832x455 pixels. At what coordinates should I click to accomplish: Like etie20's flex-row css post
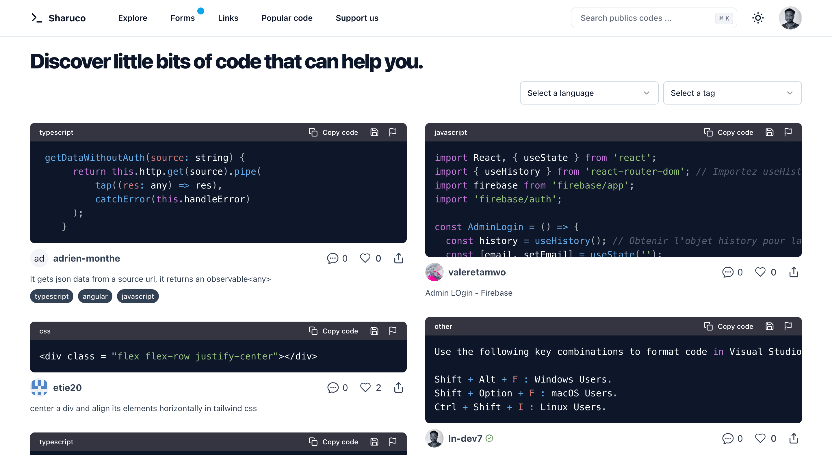[x=365, y=387]
